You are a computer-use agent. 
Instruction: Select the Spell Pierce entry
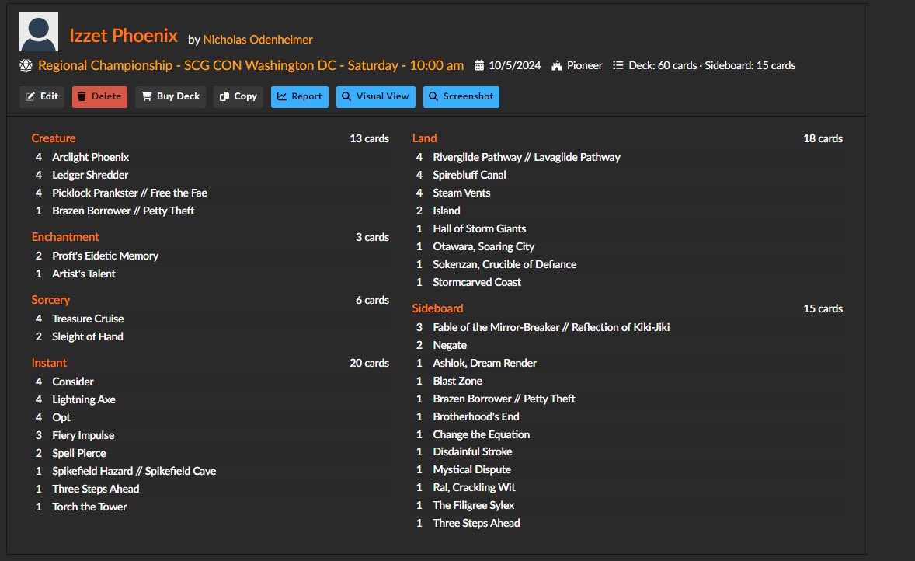pos(78,453)
